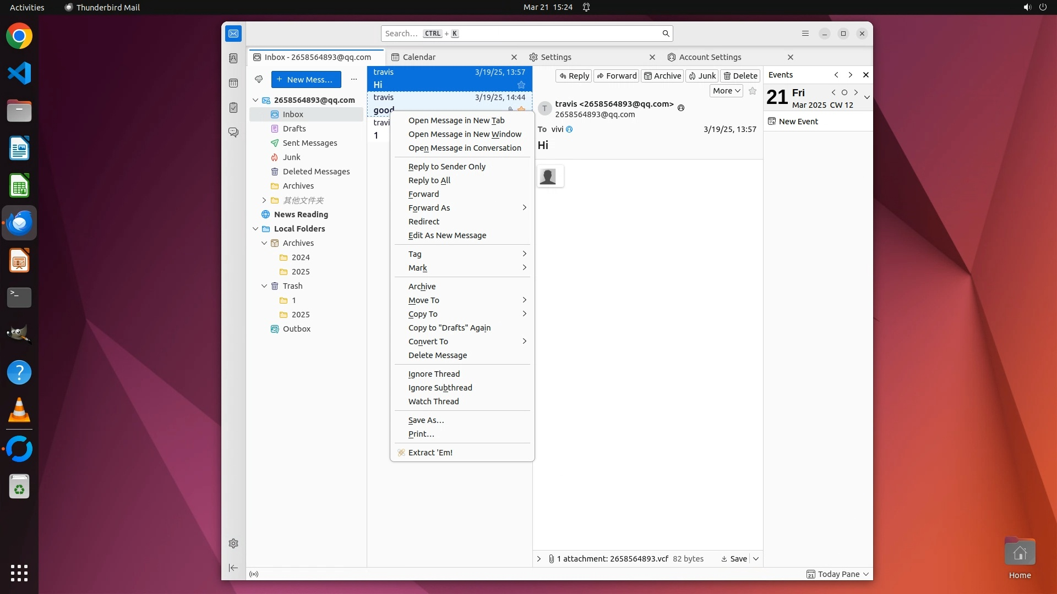Choose Reply to Sender Only from context menu

(446, 167)
